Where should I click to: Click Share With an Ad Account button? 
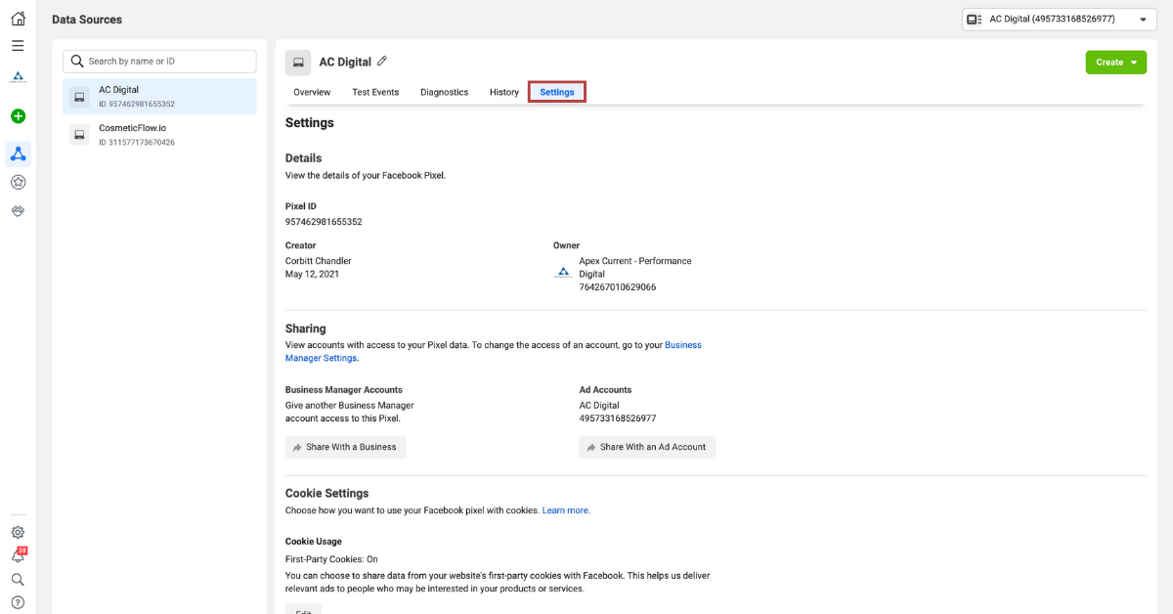tap(648, 447)
